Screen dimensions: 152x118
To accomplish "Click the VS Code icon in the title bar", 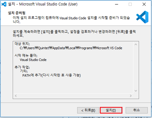I will 4,4.
